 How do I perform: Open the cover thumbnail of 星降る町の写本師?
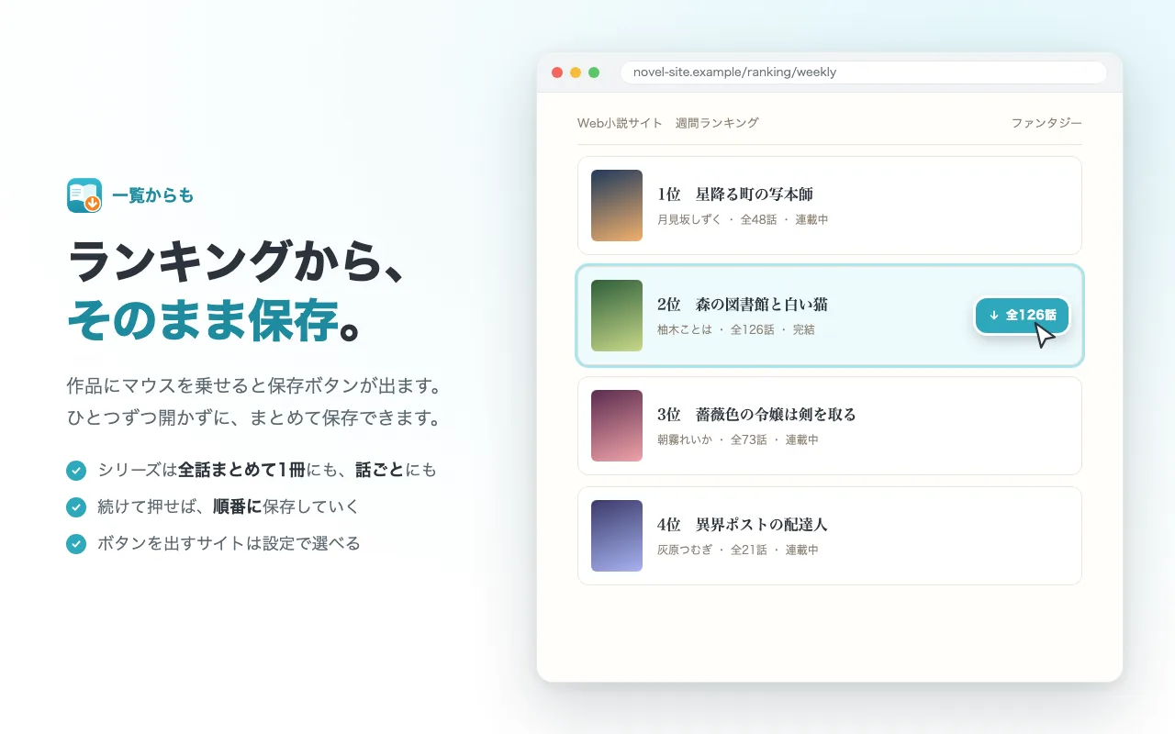pyautogui.click(x=617, y=206)
